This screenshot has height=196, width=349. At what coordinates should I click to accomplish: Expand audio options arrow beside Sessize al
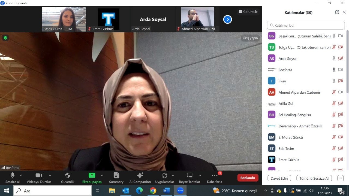click(21, 175)
